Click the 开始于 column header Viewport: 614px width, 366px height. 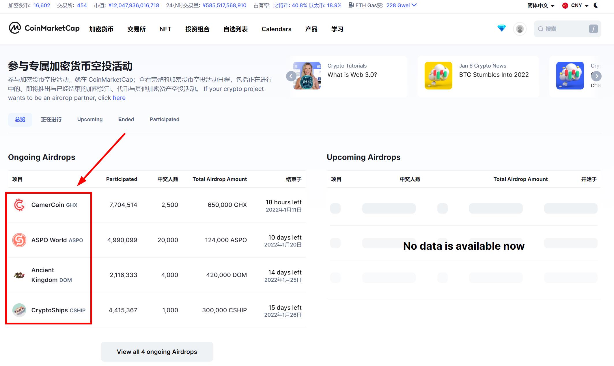tap(589, 179)
